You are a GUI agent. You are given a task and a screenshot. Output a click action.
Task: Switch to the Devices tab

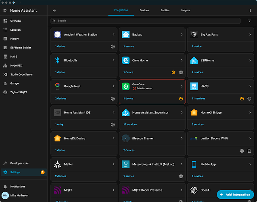[x=144, y=11]
